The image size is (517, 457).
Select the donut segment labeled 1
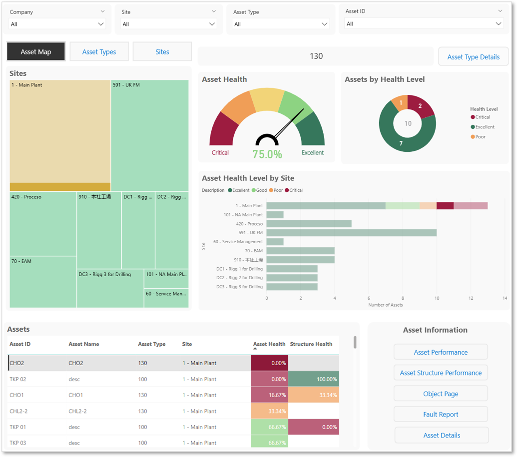400,102
